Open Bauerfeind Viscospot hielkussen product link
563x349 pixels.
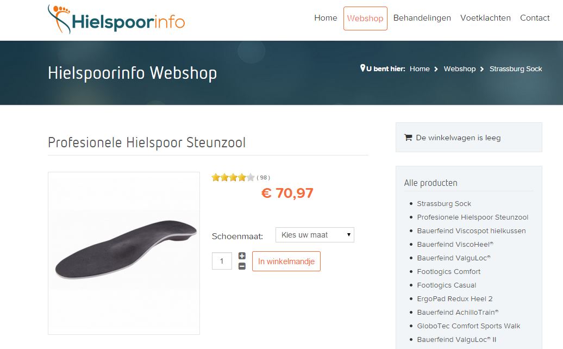471,231
